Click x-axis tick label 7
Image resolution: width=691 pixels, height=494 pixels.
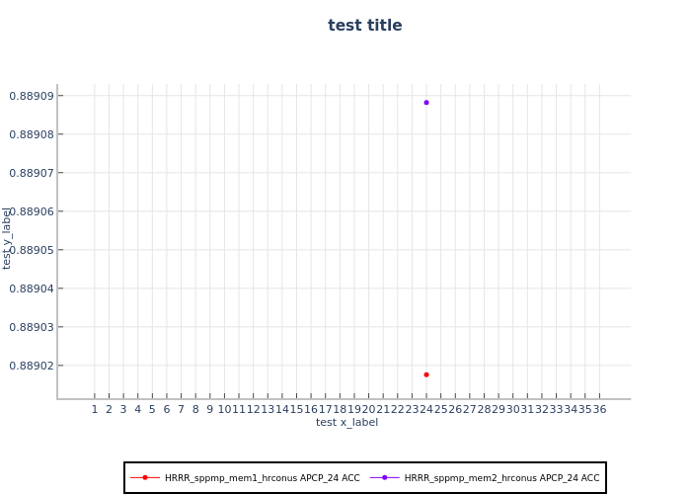(181, 410)
